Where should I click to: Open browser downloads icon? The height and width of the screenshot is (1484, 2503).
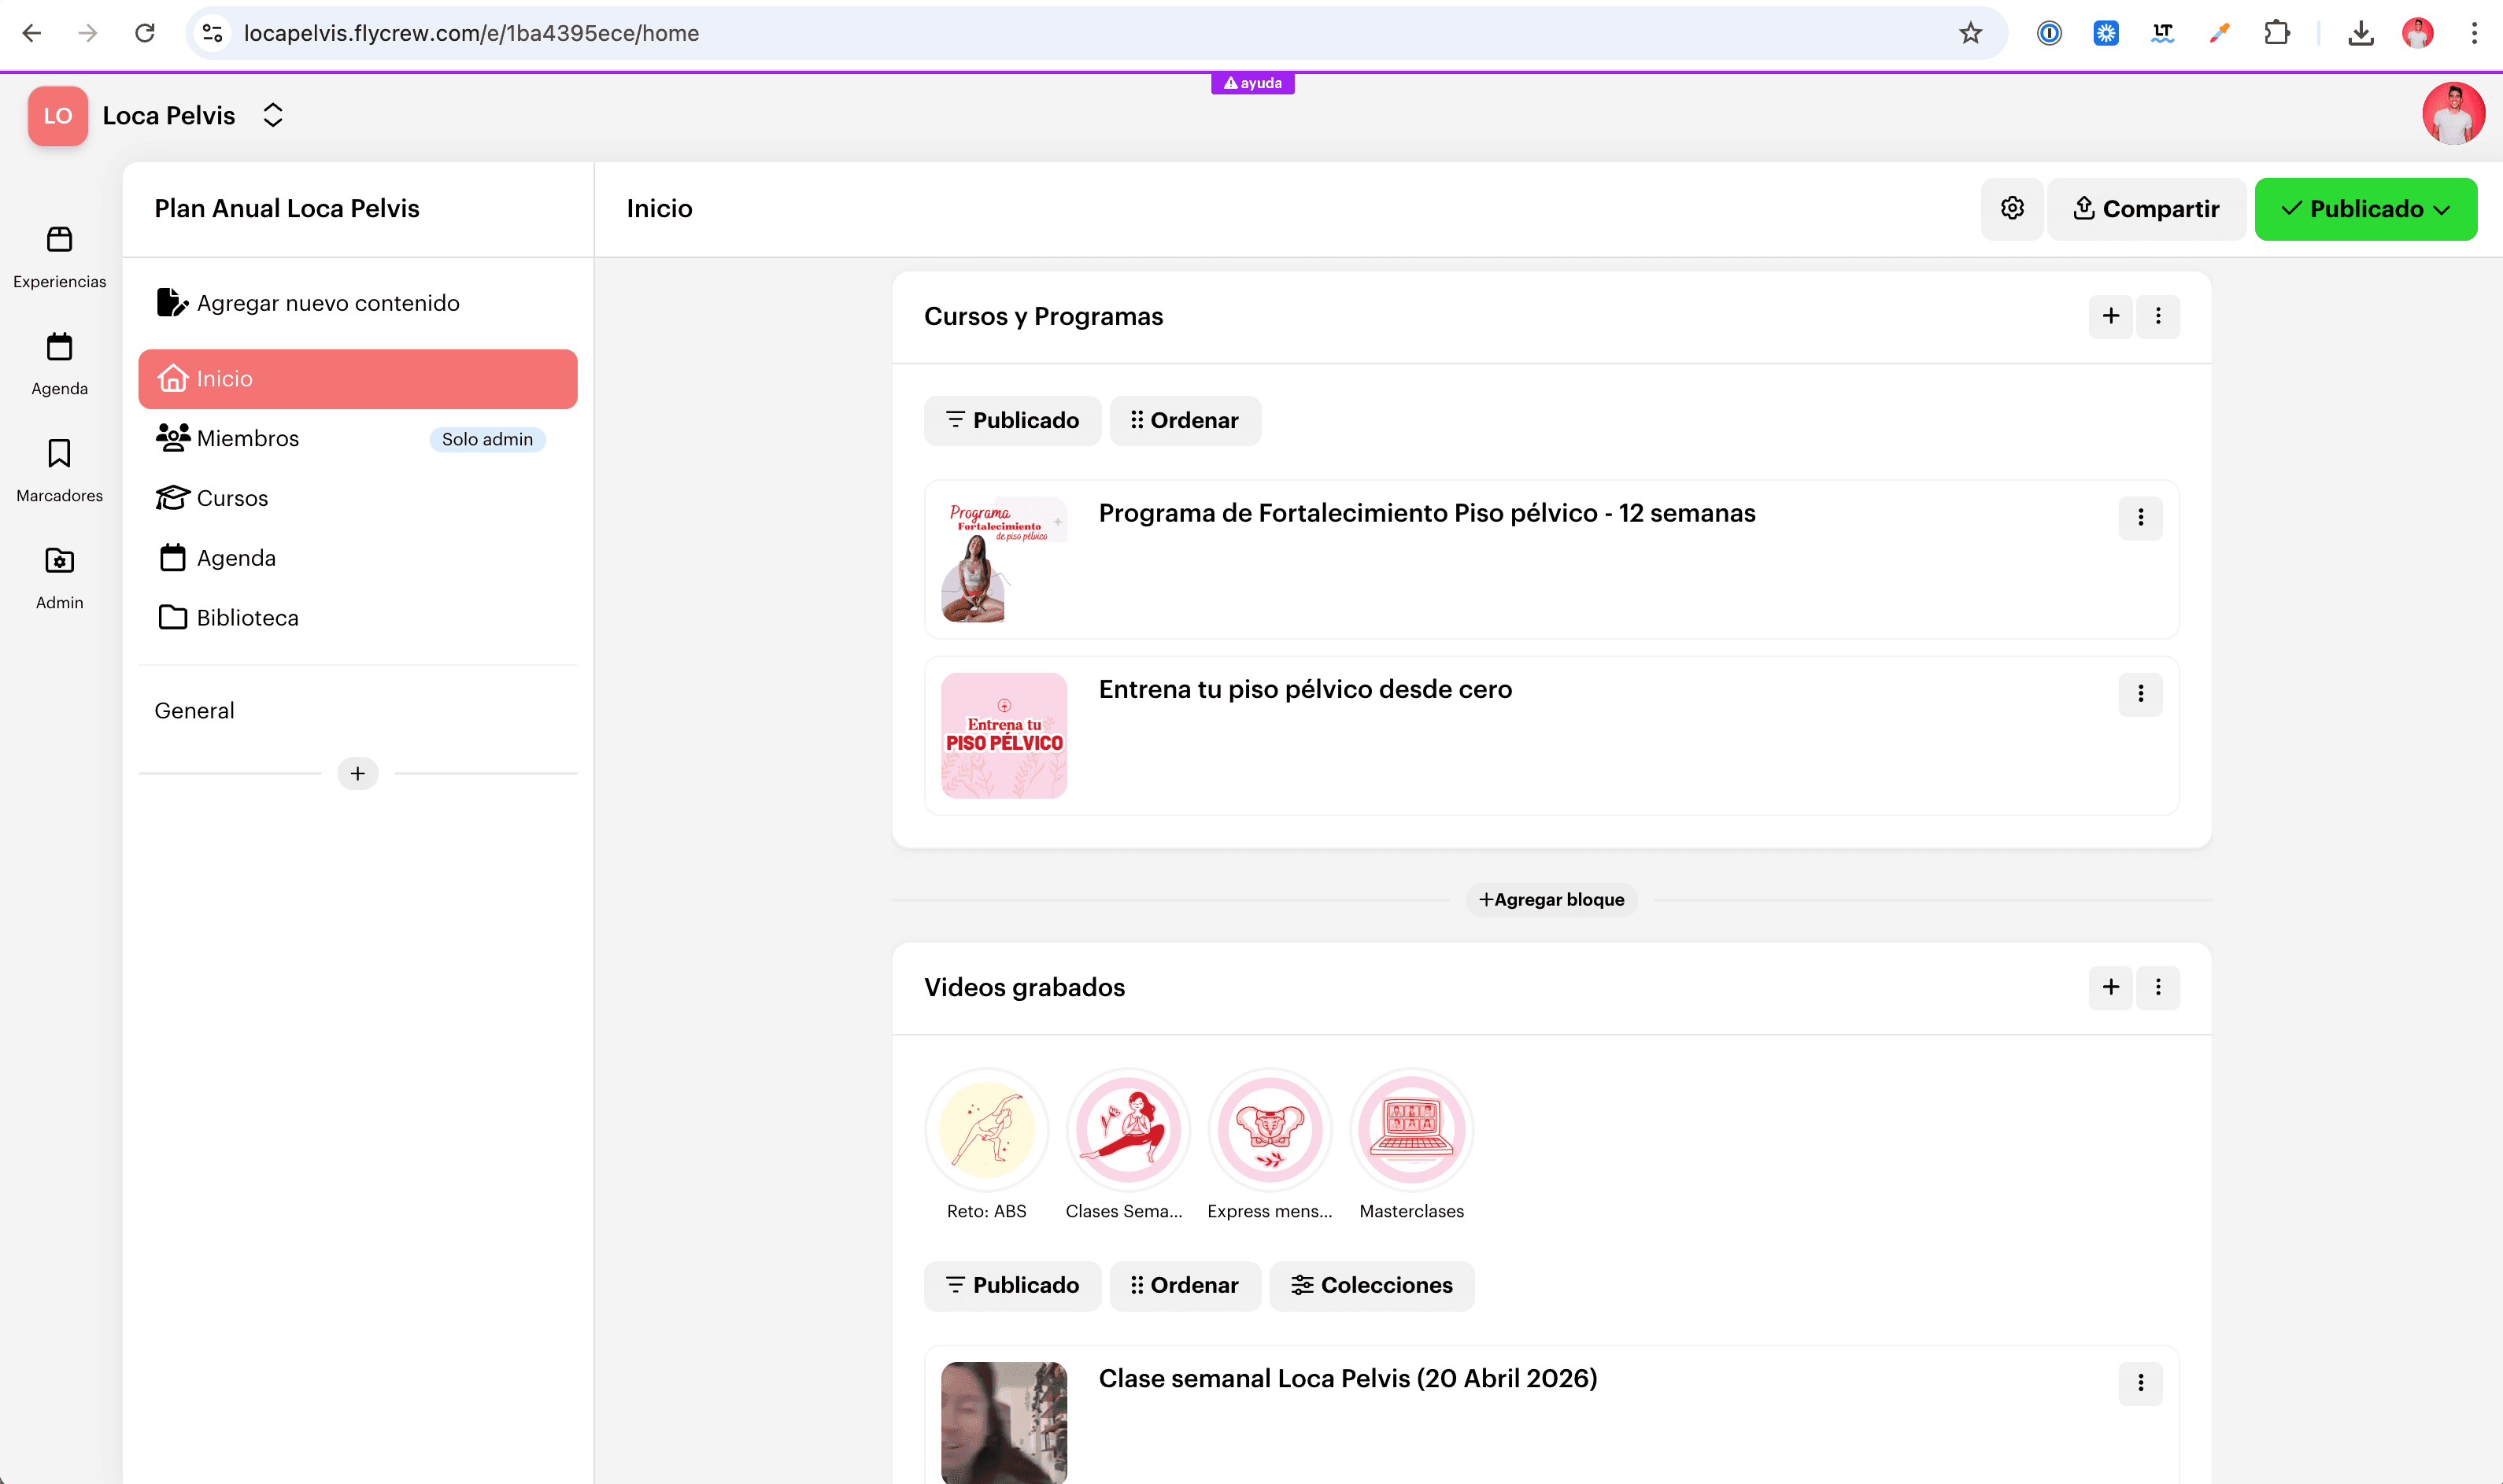click(x=2360, y=33)
